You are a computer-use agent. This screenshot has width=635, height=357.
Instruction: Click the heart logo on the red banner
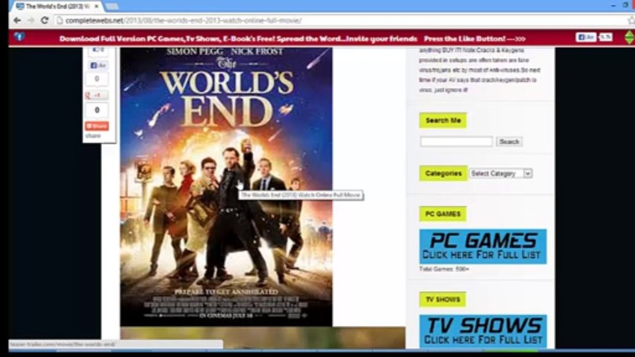point(19,36)
